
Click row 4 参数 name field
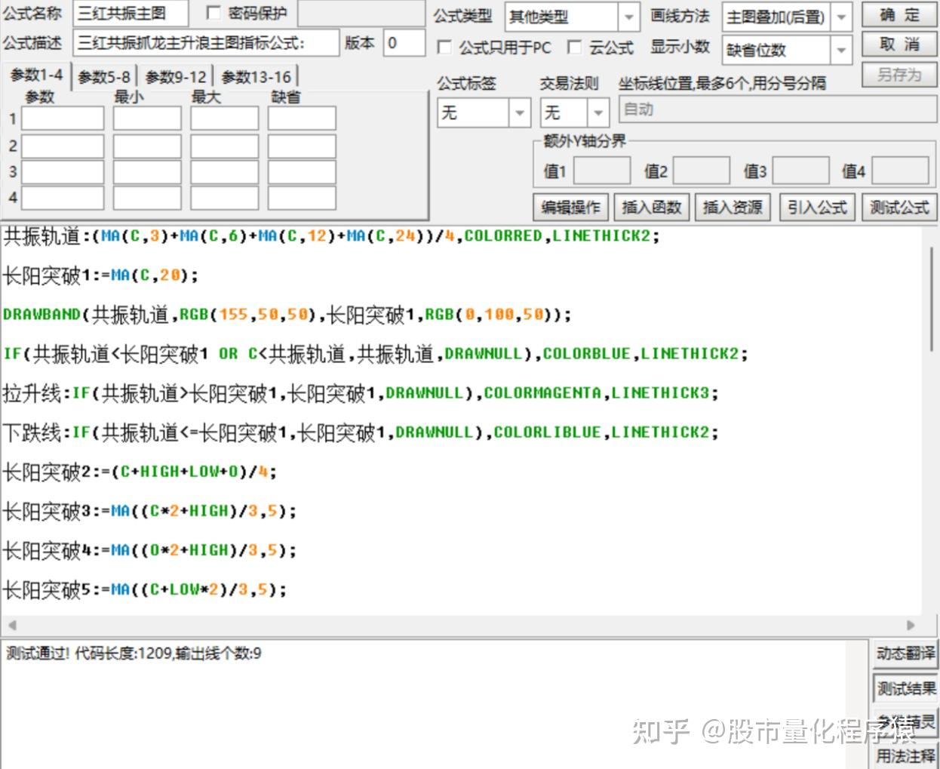click(x=63, y=198)
